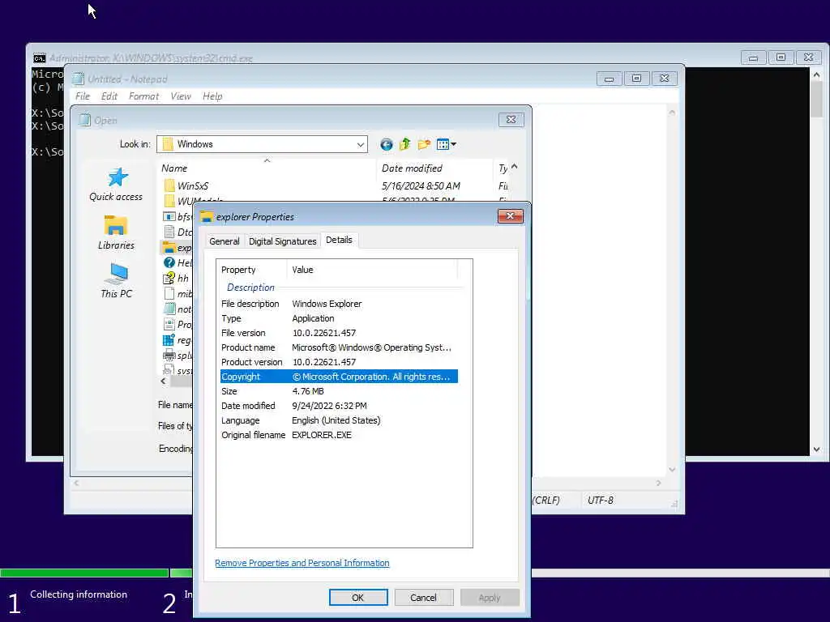
Task: Click the cmd window title bar icon
Action: (x=39, y=58)
